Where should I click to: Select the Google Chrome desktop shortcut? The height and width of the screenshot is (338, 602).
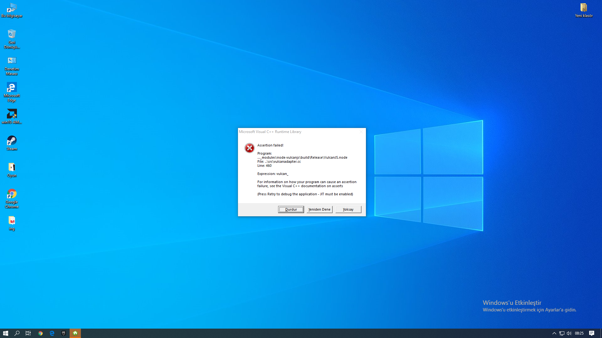click(x=12, y=199)
